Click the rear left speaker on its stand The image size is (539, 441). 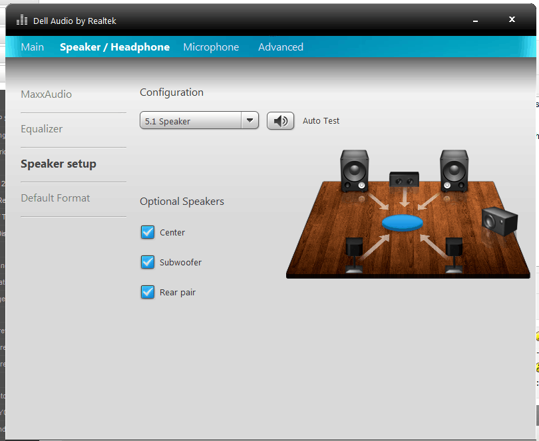coord(354,255)
